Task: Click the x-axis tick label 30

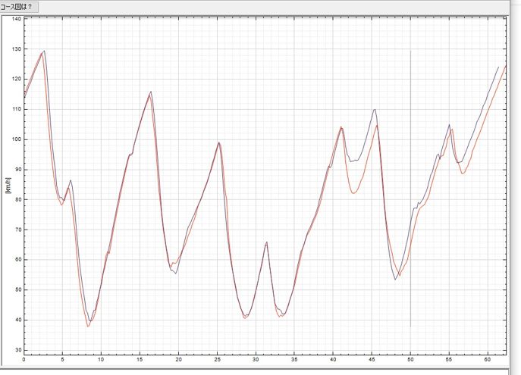Action: tap(256, 361)
